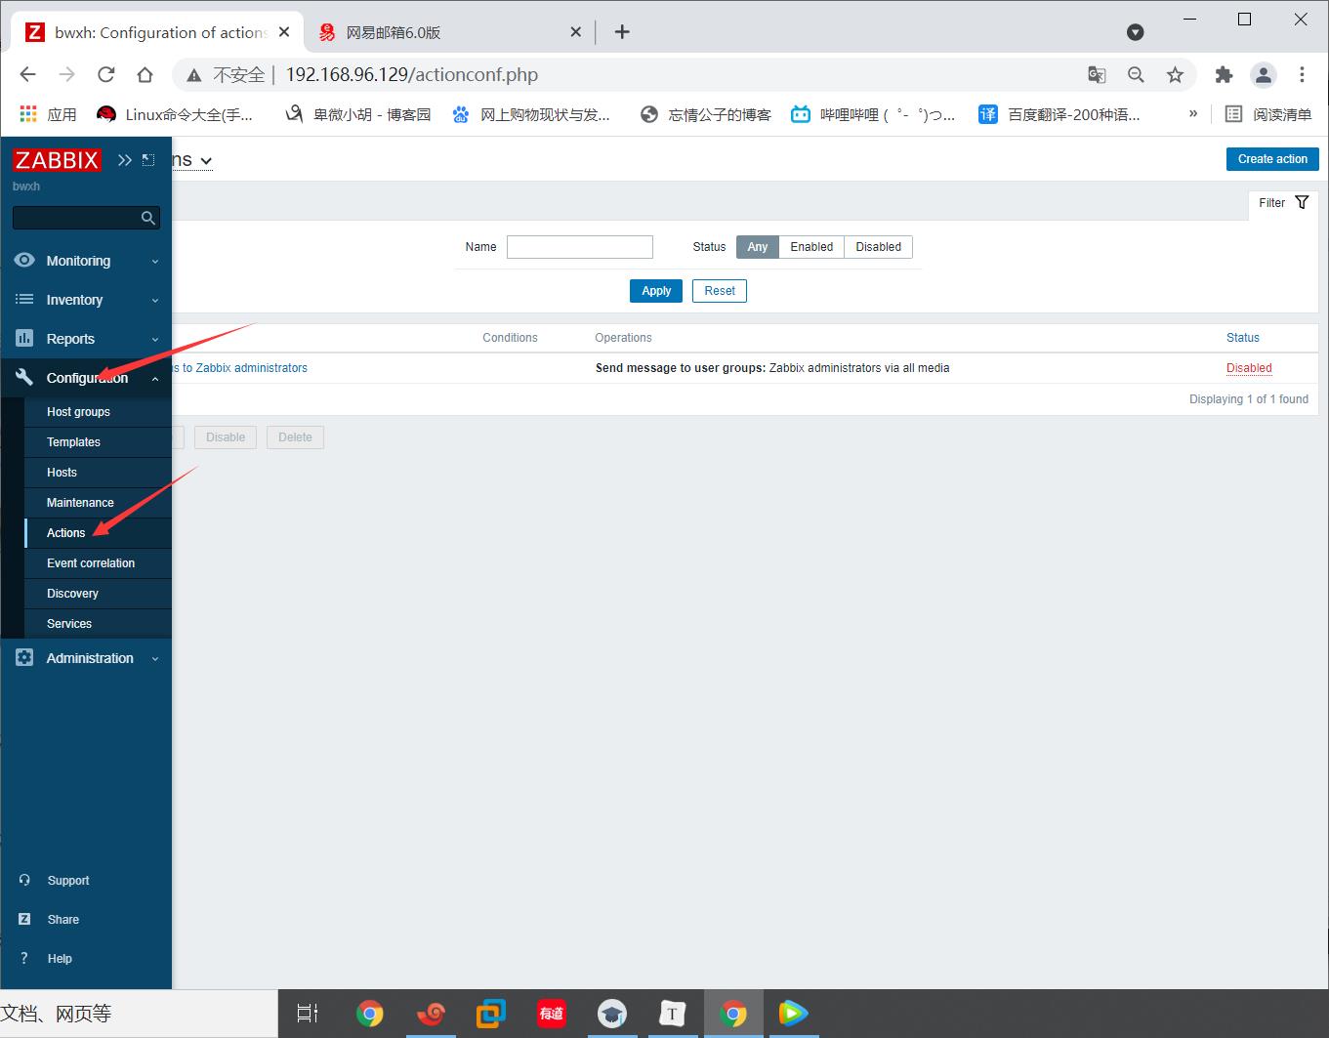The width and height of the screenshot is (1329, 1038).
Task: Go back with browser back arrow
Action: coord(27,75)
